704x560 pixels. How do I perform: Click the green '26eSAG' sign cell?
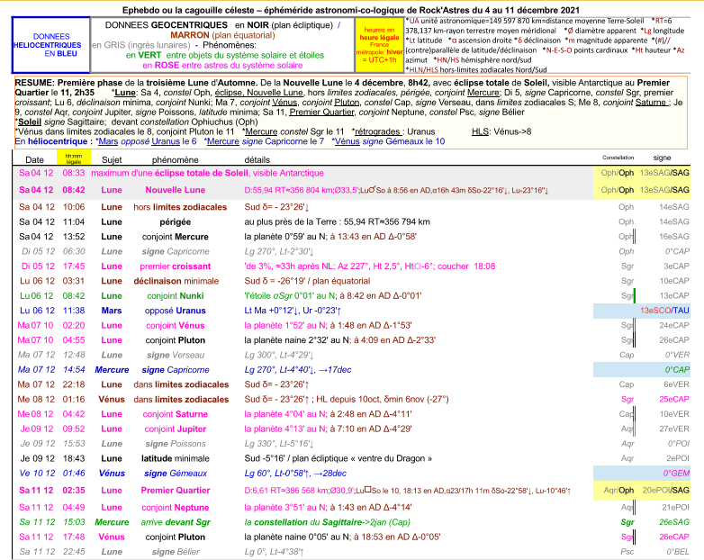[x=674, y=522]
